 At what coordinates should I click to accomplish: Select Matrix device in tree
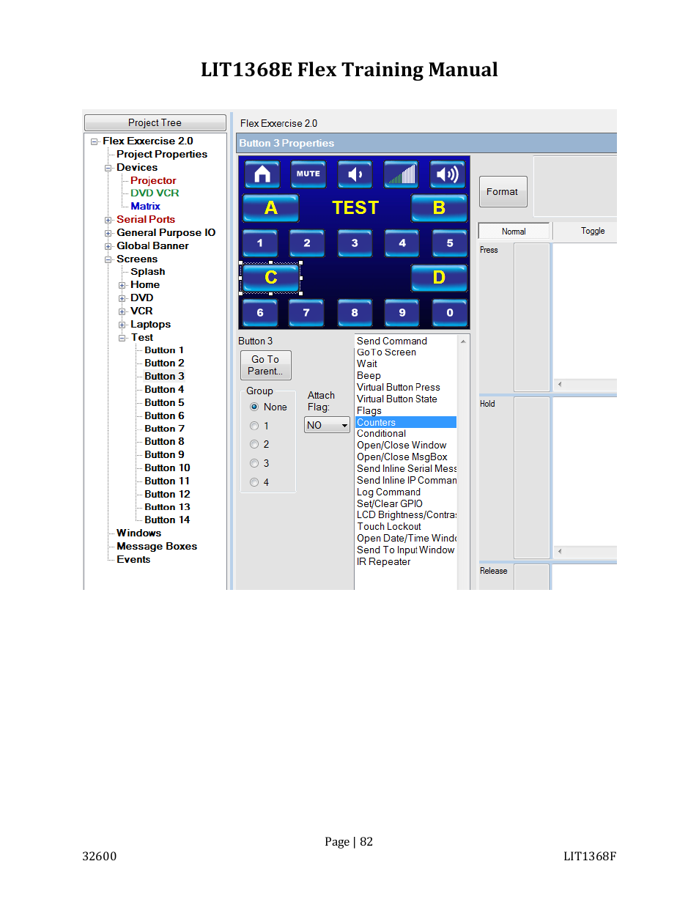pos(145,207)
